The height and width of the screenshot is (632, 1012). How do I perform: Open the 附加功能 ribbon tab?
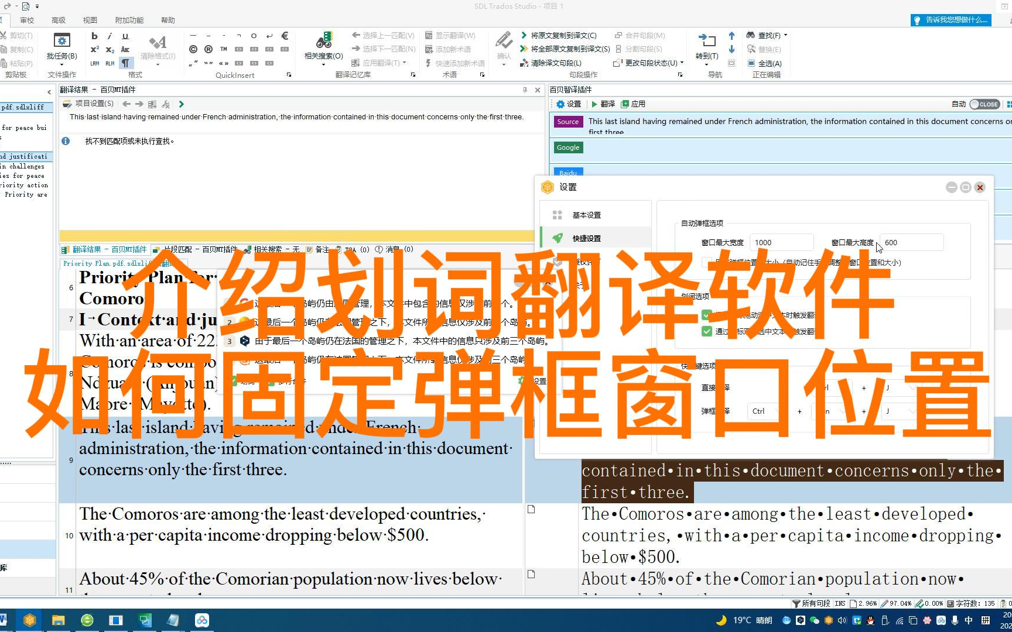tap(129, 20)
